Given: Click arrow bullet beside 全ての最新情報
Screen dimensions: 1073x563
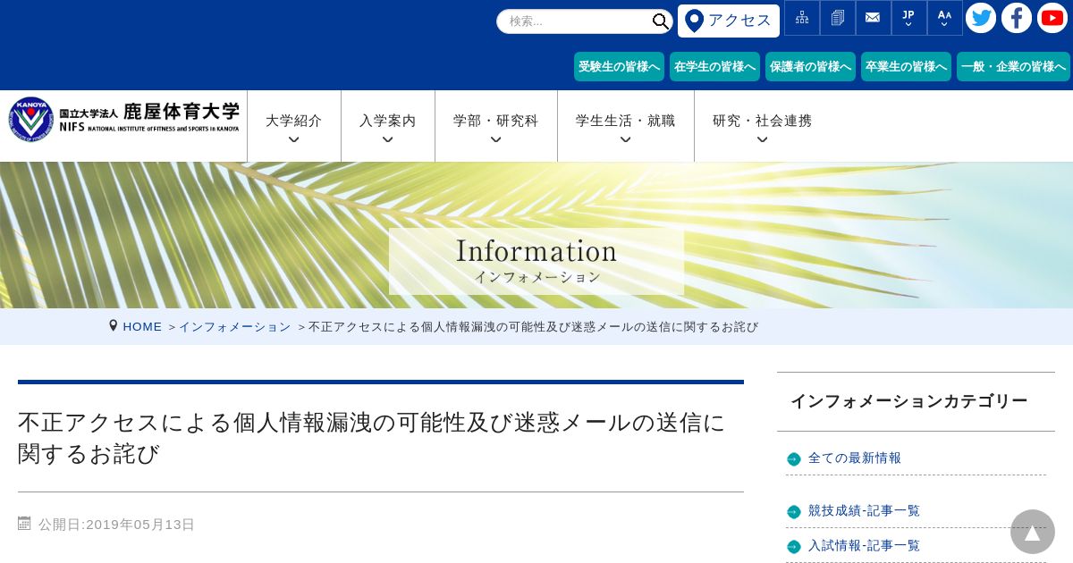Looking at the screenshot, I should click(794, 459).
